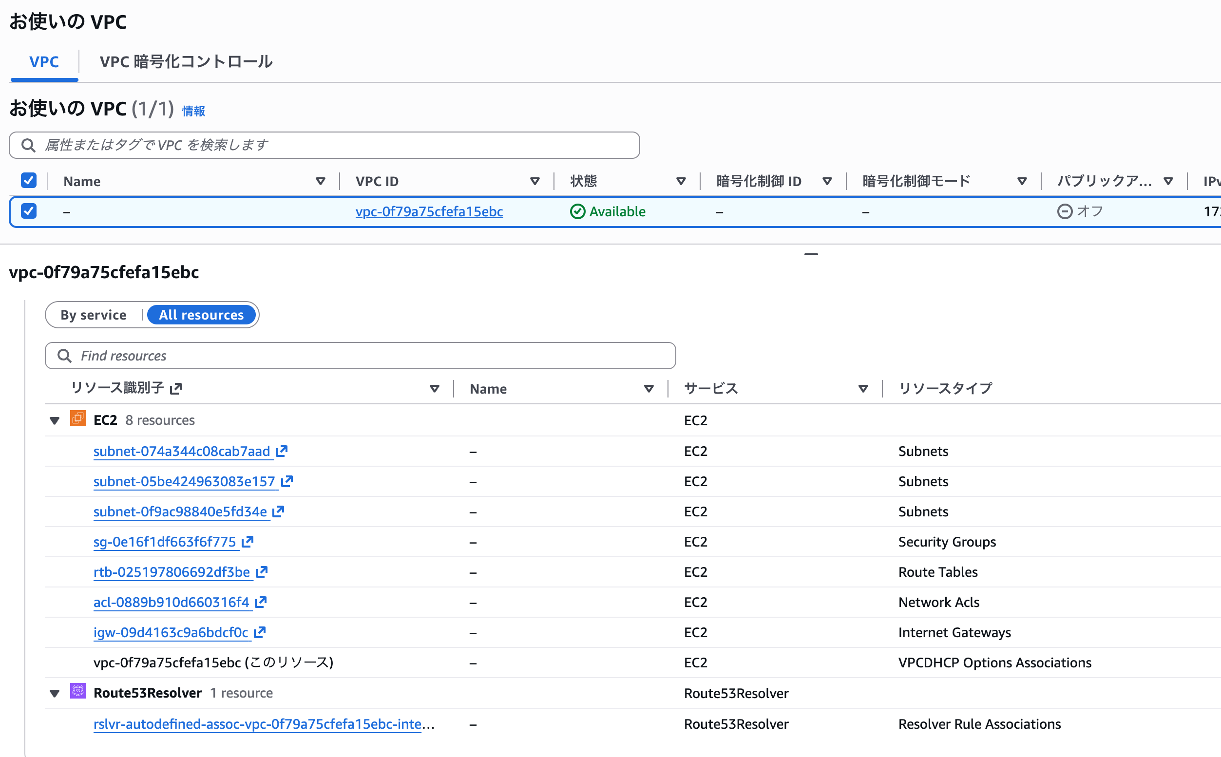
Task: Open external link icon for rtb-025197806692df3be
Action: pos(261,572)
